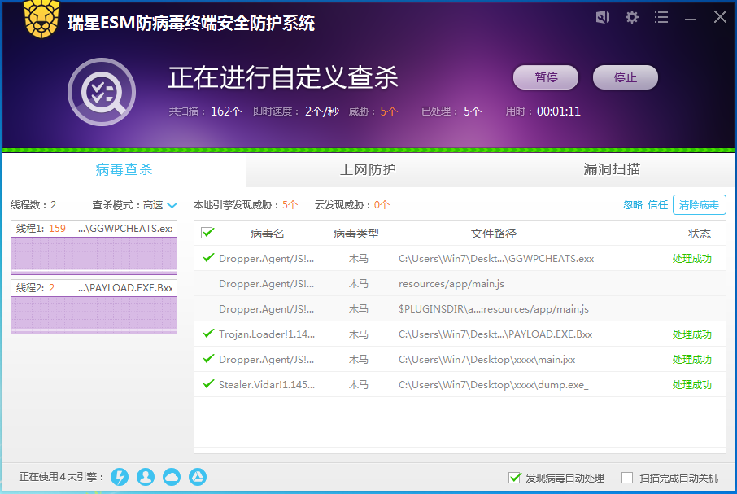The width and height of the screenshot is (737, 494).
Task: Click 即时速度 2个/秒 statistic
Action: pyautogui.click(x=296, y=111)
